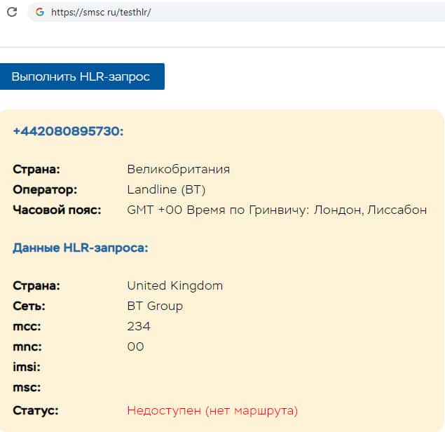Select the Великобритания country value

(179, 169)
